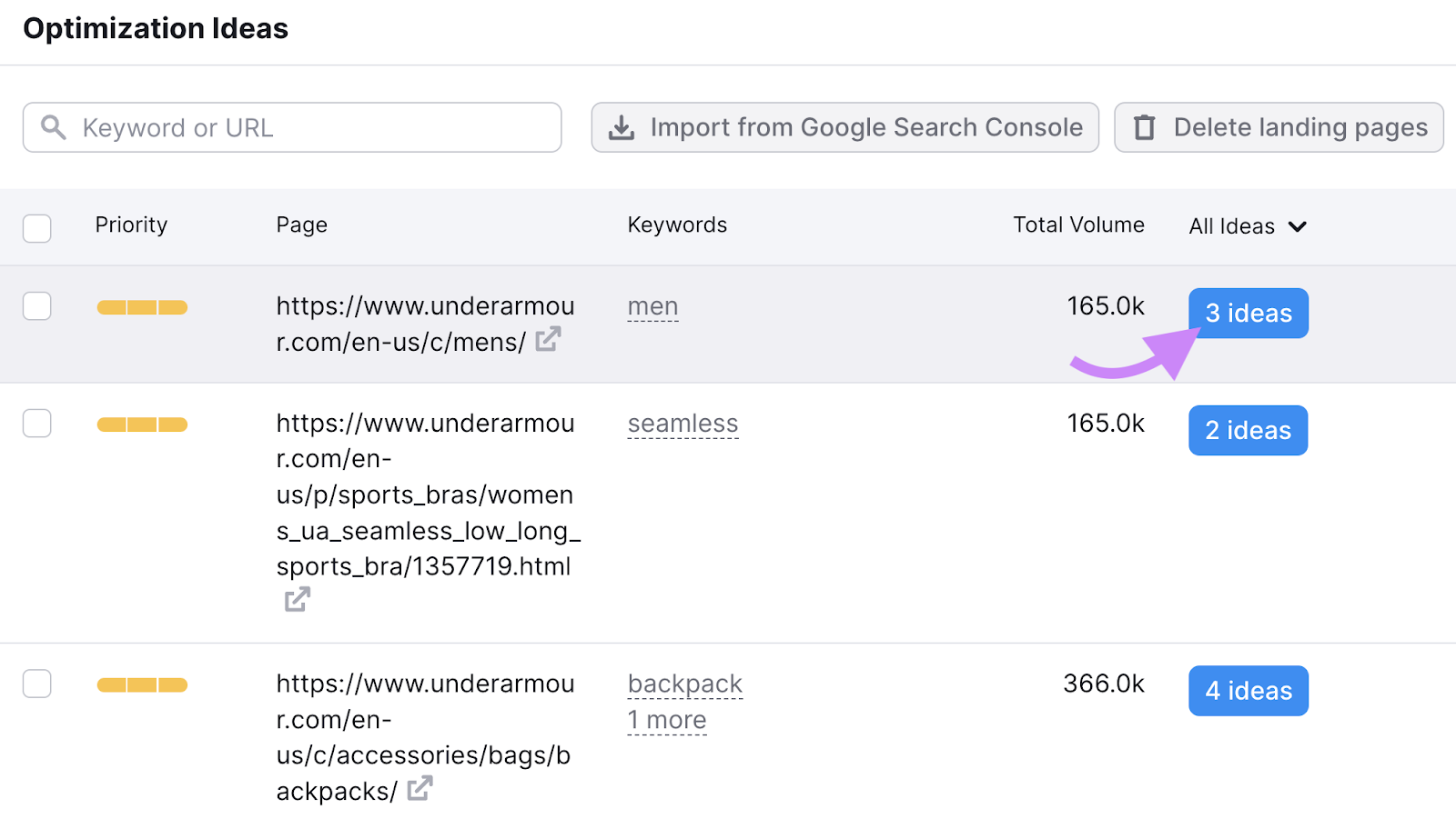Click the Priority column header
1456x829 pixels.
click(x=131, y=225)
